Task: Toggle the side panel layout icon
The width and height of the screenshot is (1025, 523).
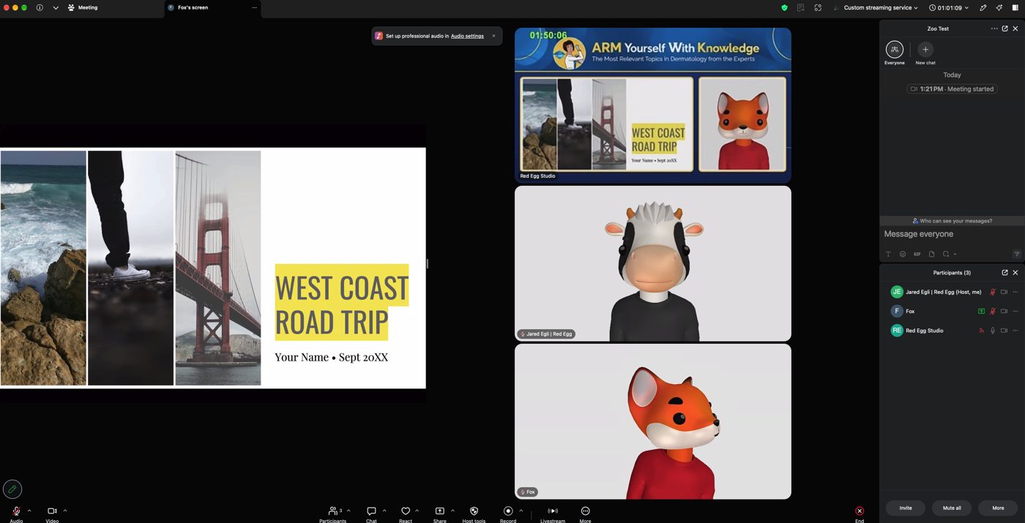Action: (1015, 7)
